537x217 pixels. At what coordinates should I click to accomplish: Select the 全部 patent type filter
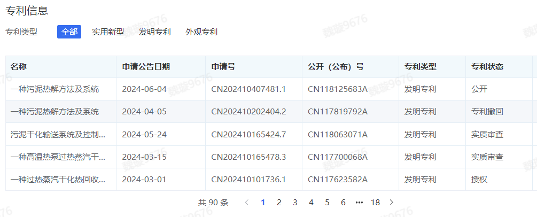tap(69, 32)
